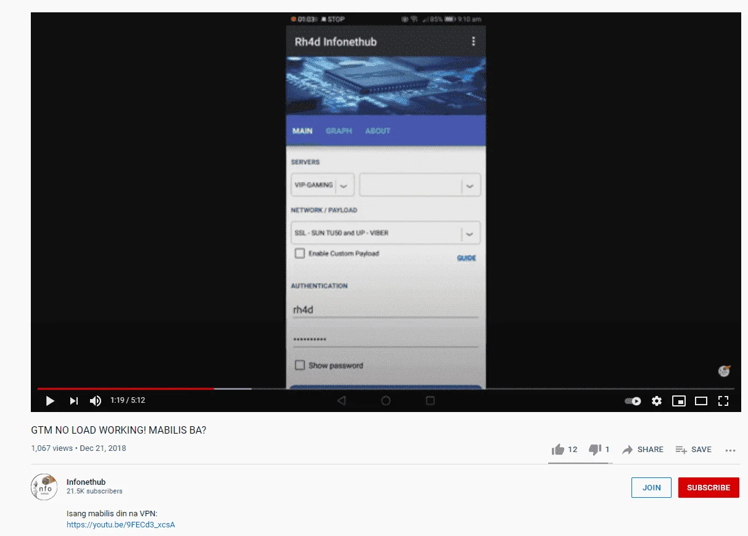Screen dimensions: 748x536
Task: Check Enable Custom Payload
Action: click(x=300, y=254)
